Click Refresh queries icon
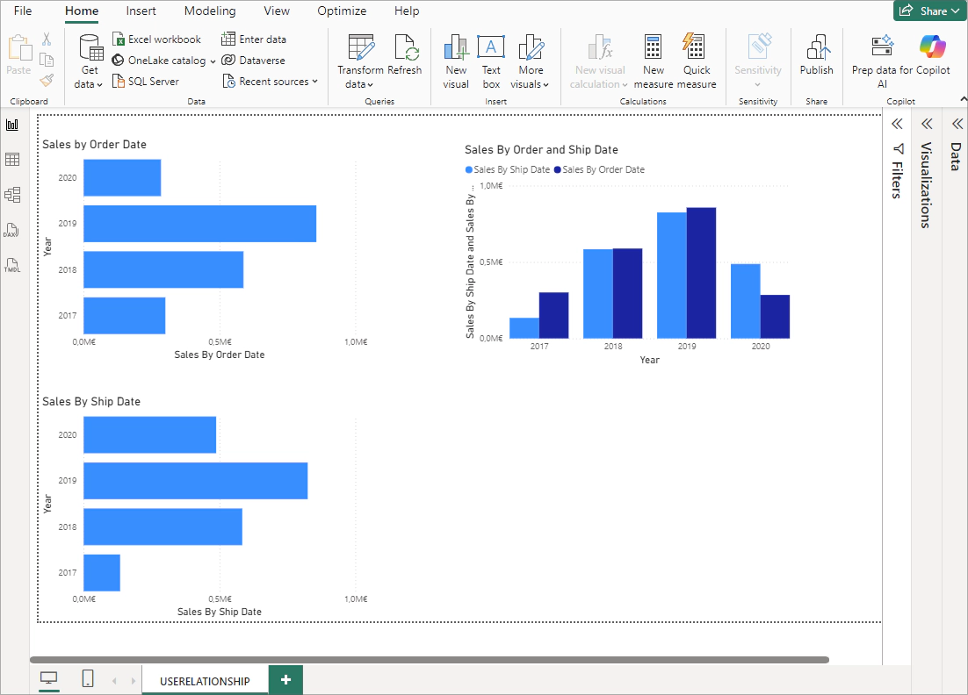Image resolution: width=968 pixels, height=695 pixels. tap(405, 57)
